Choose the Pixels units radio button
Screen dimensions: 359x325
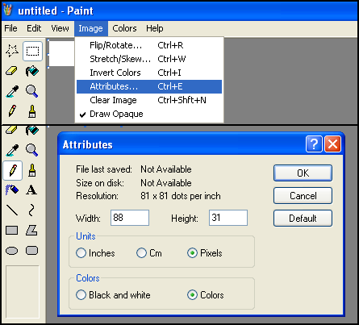pos(192,253)
